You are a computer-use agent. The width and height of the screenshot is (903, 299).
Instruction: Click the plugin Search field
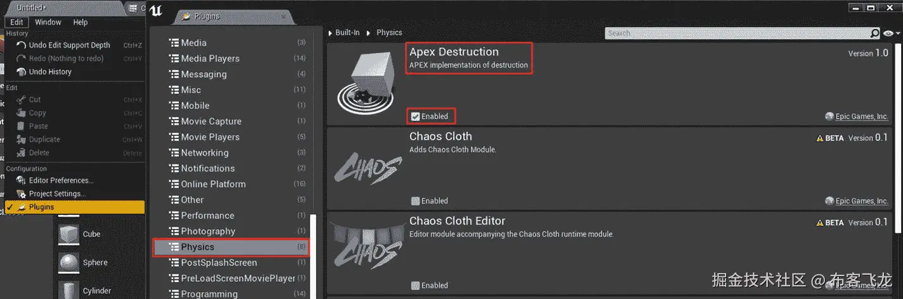737,33
